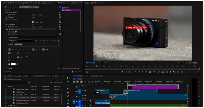Select the Pen tool in toolbar
Viewport: 204px width, 108px height.
click(x=68, y=96)
